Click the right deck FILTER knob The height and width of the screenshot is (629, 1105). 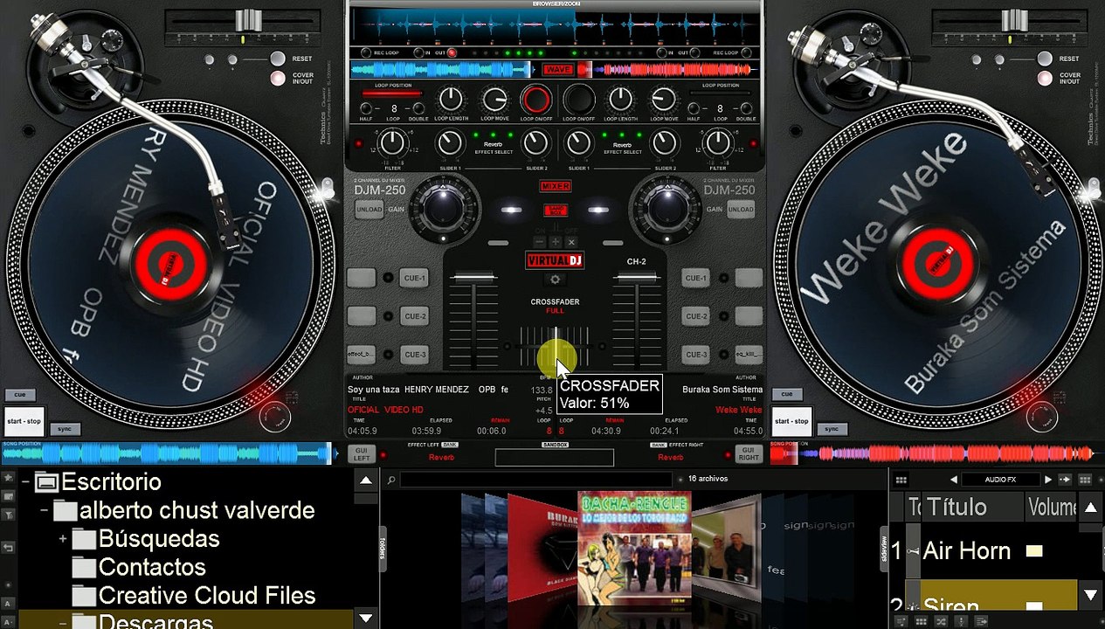click(718, 142)
